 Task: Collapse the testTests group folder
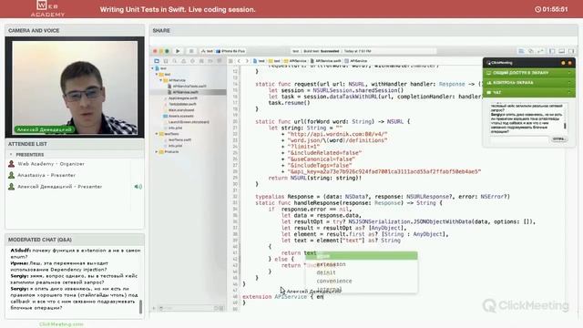pyautogui.click(x=157, y=134)
